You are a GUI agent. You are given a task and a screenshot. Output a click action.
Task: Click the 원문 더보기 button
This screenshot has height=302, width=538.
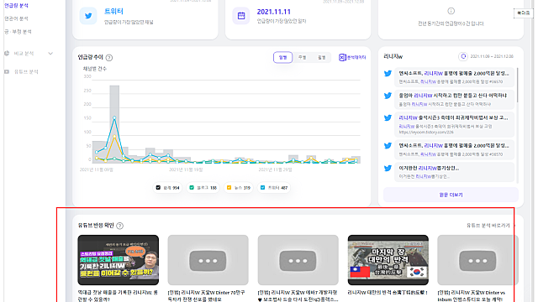tap(451, 195)
